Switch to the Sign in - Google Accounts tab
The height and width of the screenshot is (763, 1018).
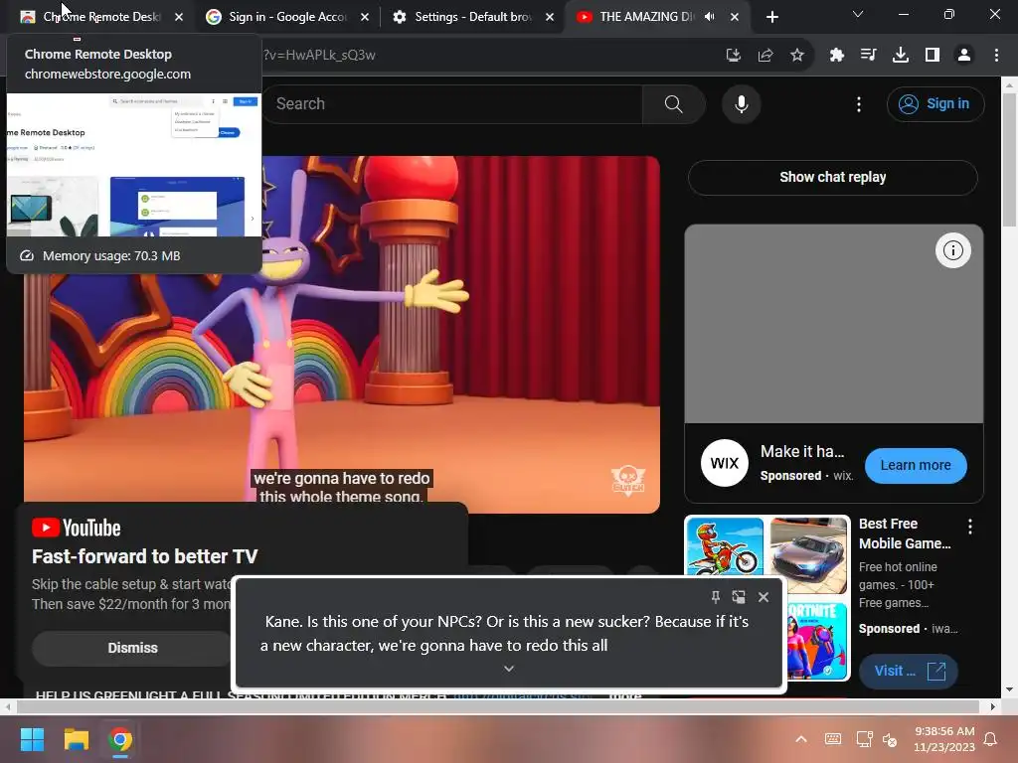pos(286,17)
